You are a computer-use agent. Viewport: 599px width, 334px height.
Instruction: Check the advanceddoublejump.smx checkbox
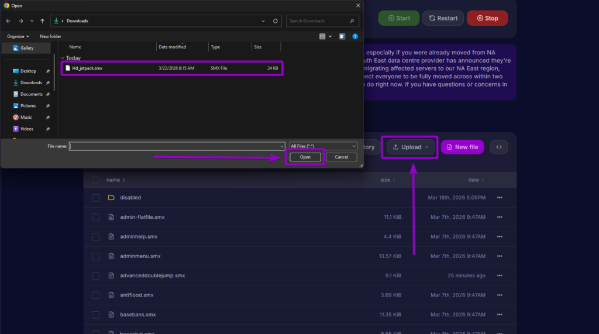95,276
